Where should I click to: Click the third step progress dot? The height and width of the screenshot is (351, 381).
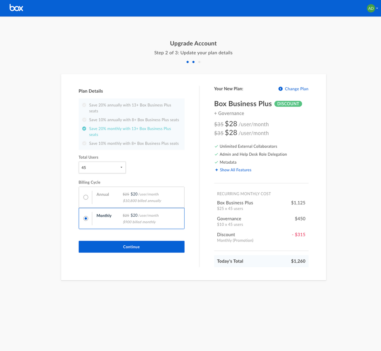pyautogui.click(x=199, y=62)
